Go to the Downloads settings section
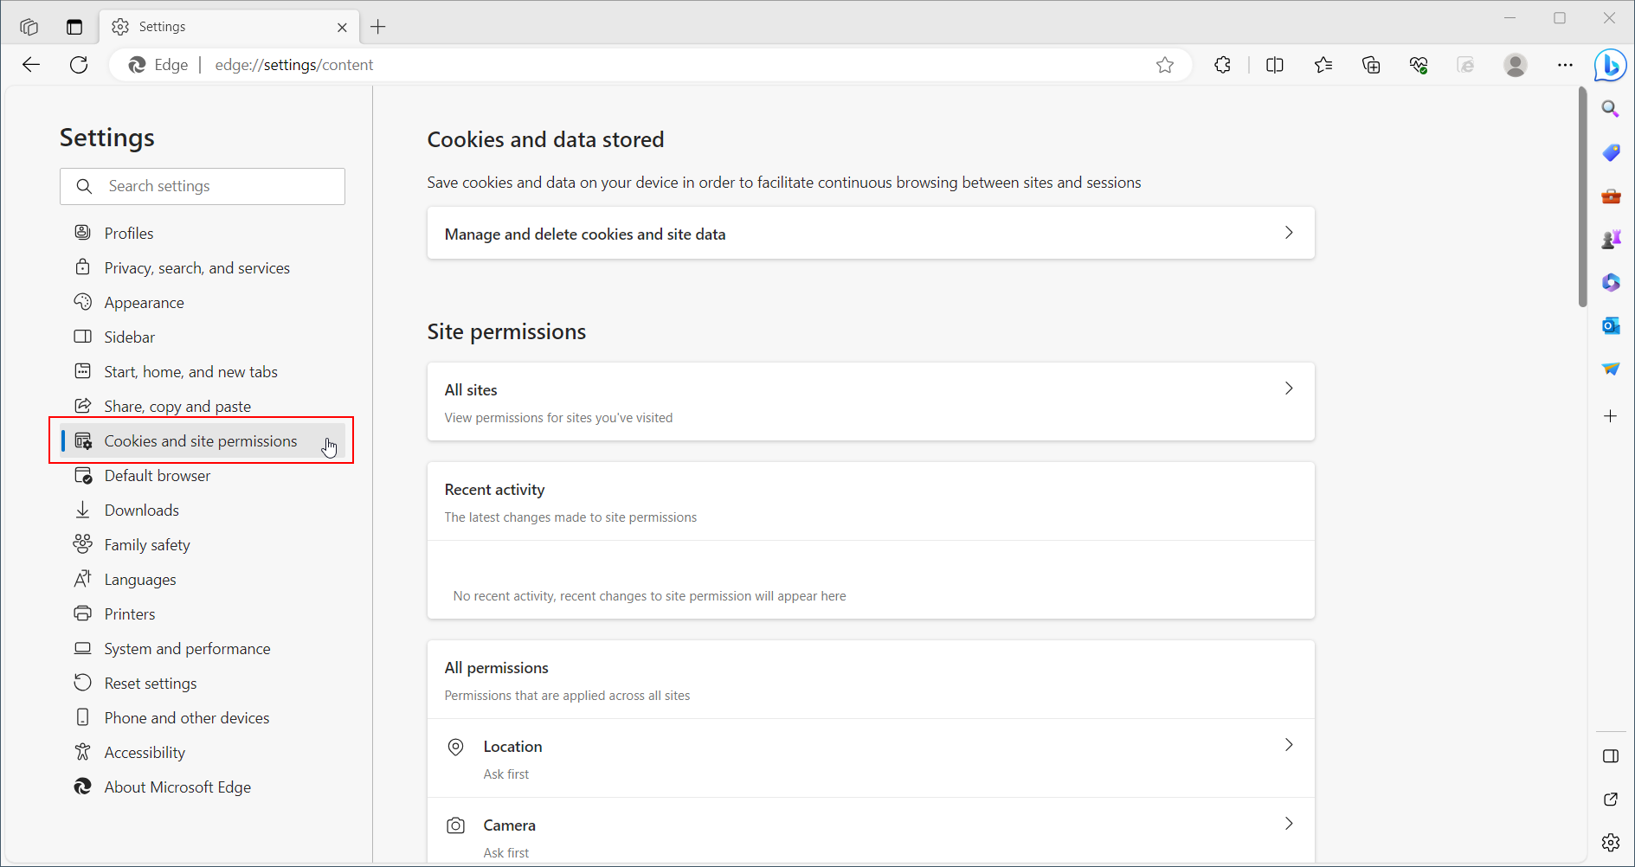This screenshot has height=867, width=1635. (141, 511)
